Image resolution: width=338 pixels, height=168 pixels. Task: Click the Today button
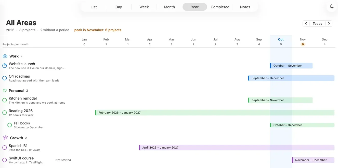(317, 24)
